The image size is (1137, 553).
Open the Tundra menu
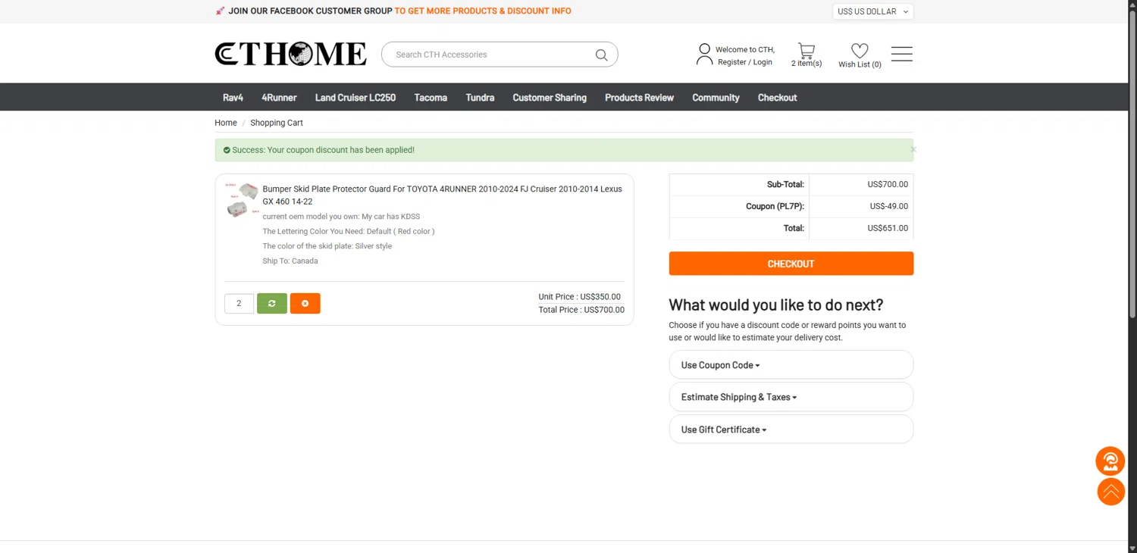pyautogui.click(x=480, y=98)
